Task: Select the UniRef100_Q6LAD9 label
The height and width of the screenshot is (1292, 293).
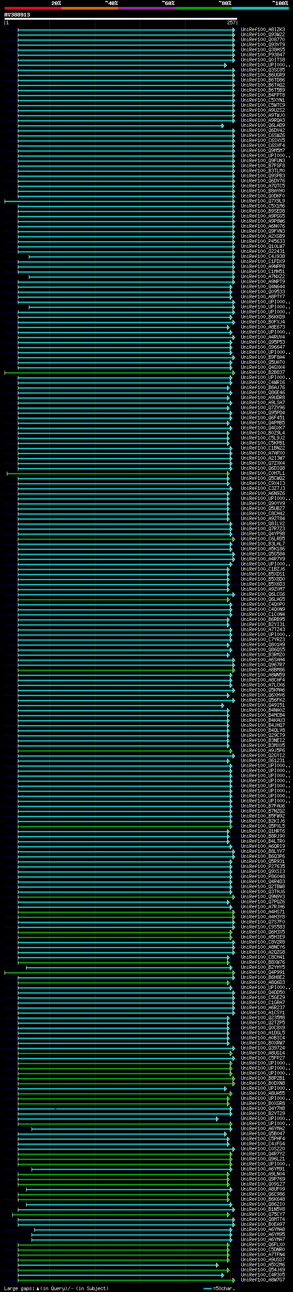Action: 263,126
